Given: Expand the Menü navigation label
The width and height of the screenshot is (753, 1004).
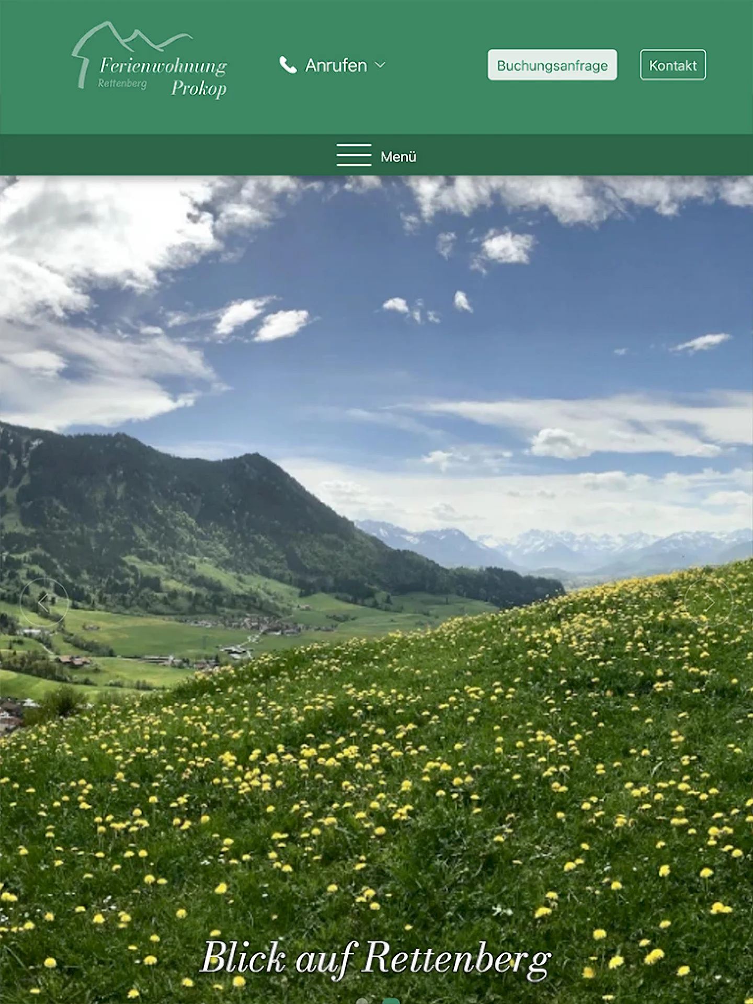Looking at the screenshot, I should click(398, 156).
